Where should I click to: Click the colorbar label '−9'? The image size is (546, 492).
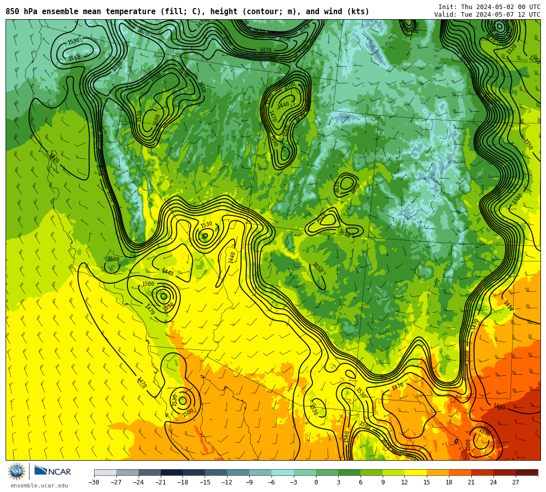[x=249, y=482]
